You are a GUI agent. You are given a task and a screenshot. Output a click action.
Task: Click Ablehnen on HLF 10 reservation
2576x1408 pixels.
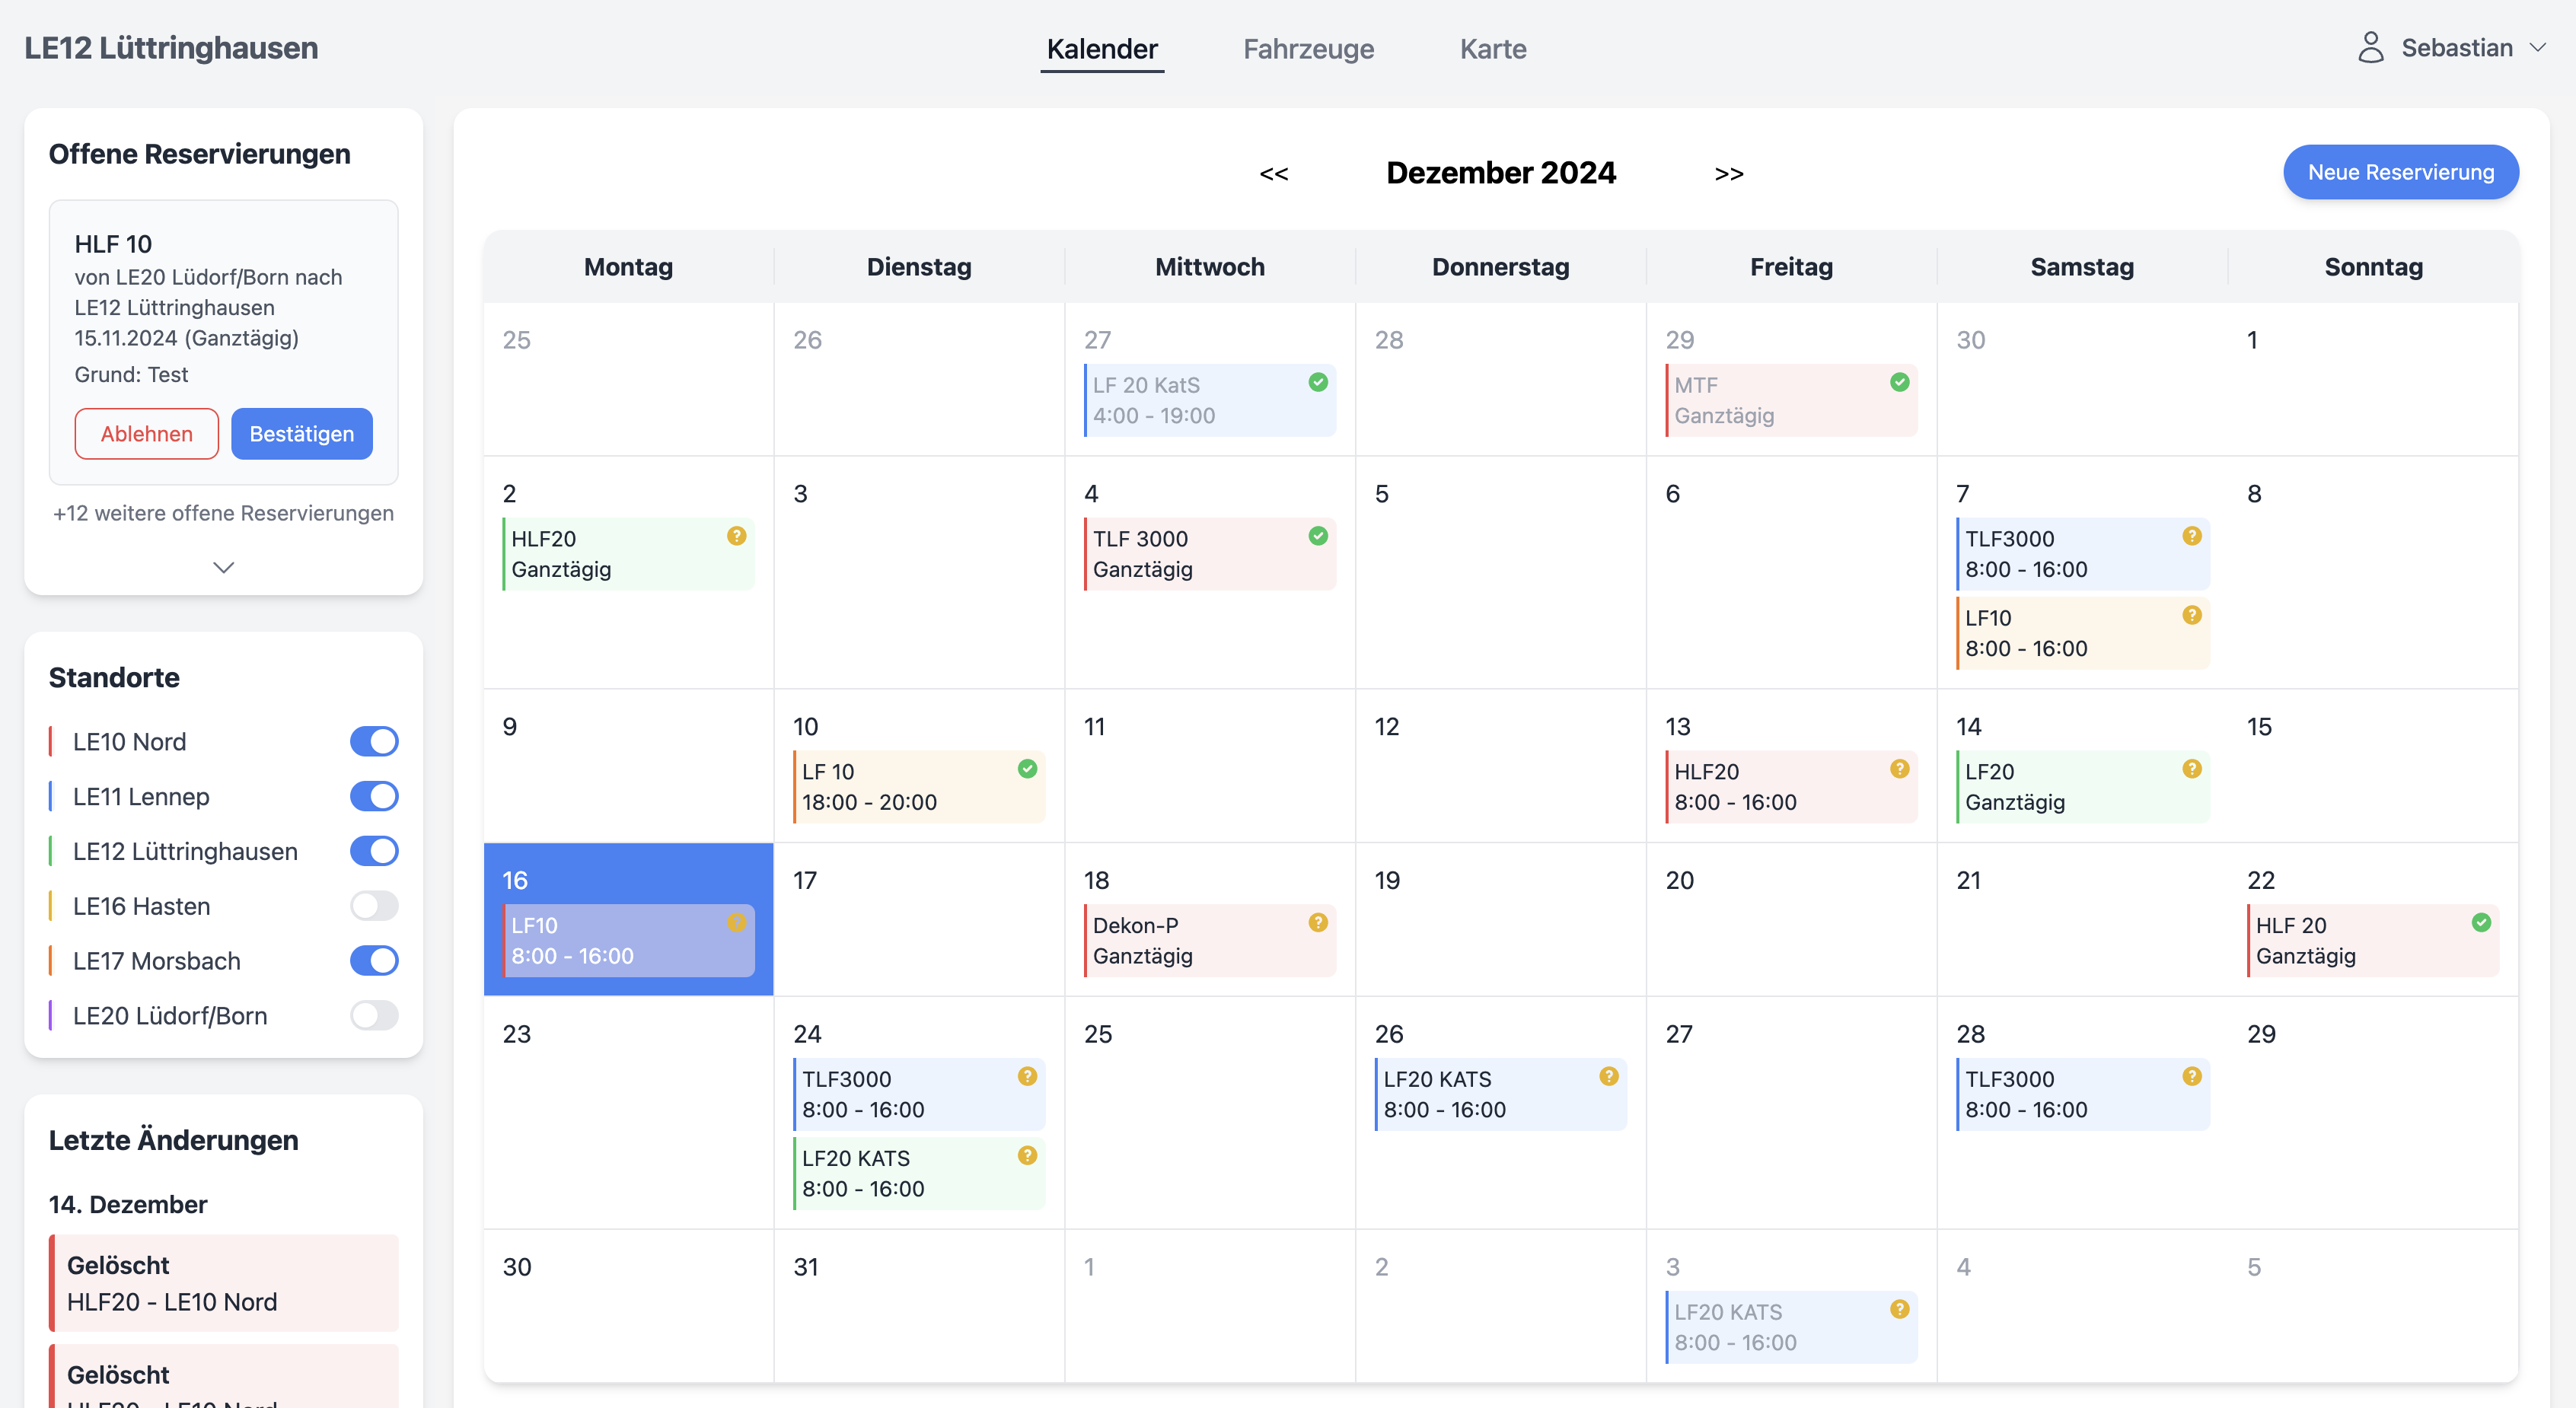(x=147, y=434)
